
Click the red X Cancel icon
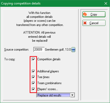[x=85, y=23]
